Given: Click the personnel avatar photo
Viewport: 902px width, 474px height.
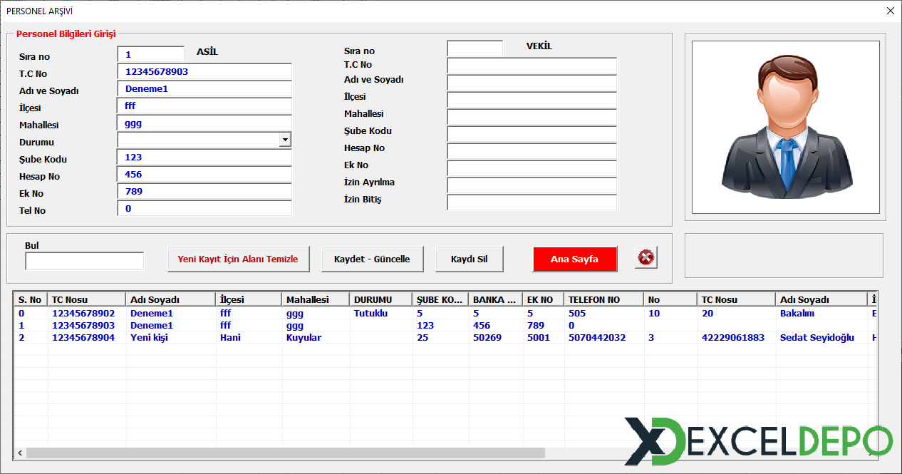Looking at the screenshot, I should pos(785,127).
